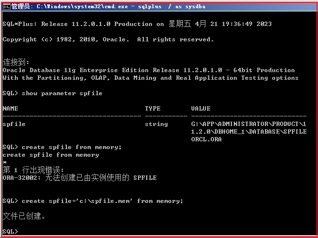
Task: Click the create spfile from memory; command
Action: 72,147
